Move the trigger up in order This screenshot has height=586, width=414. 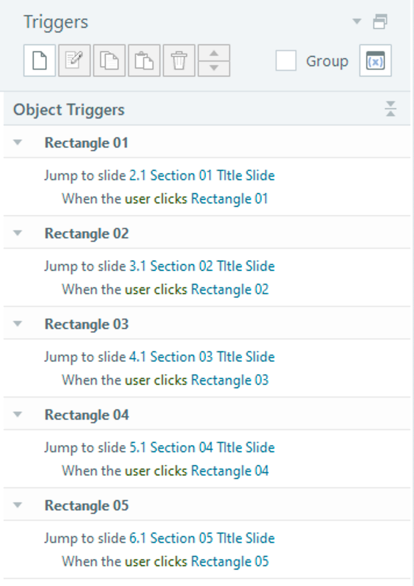[214, 53]
